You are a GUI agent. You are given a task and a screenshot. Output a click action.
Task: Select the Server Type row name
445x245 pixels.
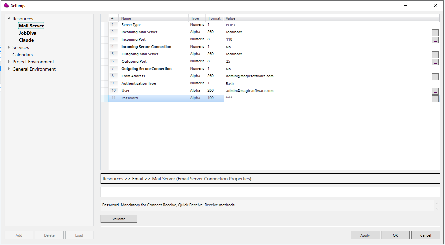tap(131, 25)
